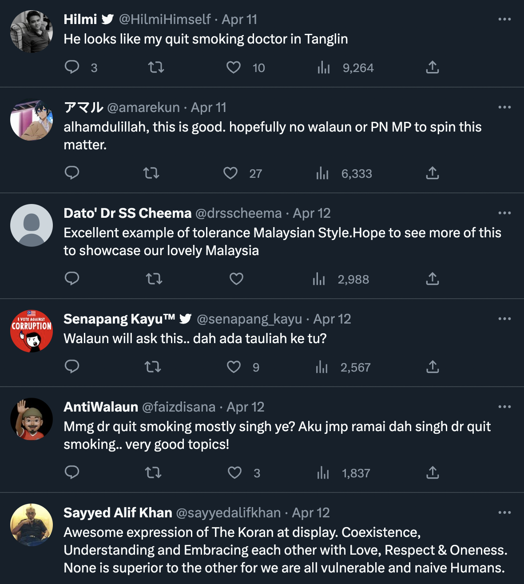Open Senapang Kayu's corruption avatar picture
Image resolution: width=524 pixels, height=584 pixels.
(32, 331)
